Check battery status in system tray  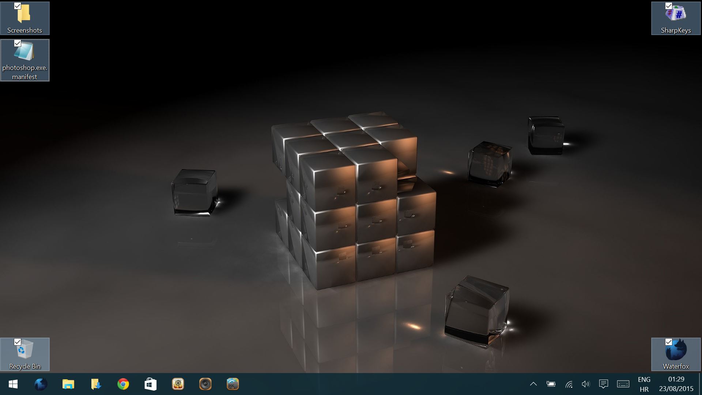point(551,384)
